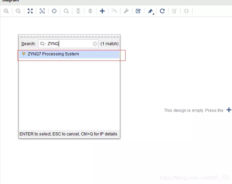Click the Validate Design checkmark icon

point(138,11)
